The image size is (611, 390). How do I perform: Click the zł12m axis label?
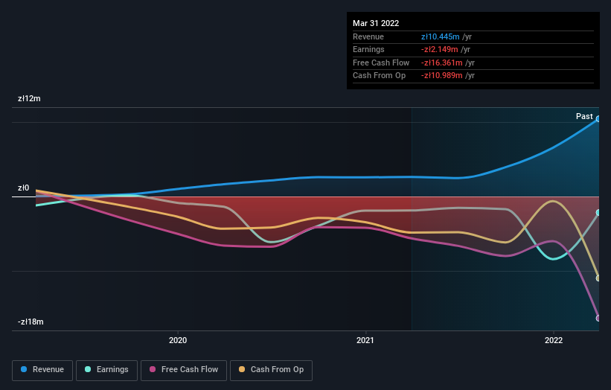[29, 98]
